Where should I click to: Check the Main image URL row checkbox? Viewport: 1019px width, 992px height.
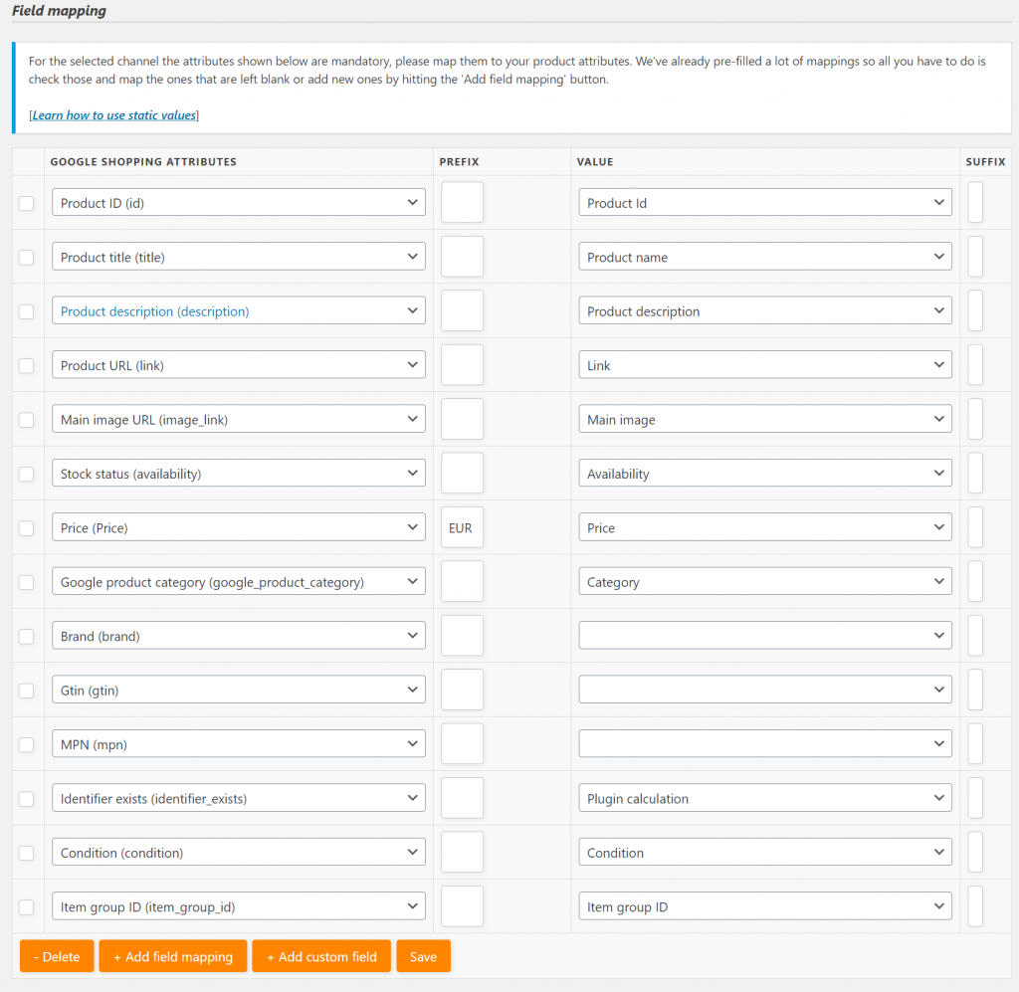tap(26, 420)
